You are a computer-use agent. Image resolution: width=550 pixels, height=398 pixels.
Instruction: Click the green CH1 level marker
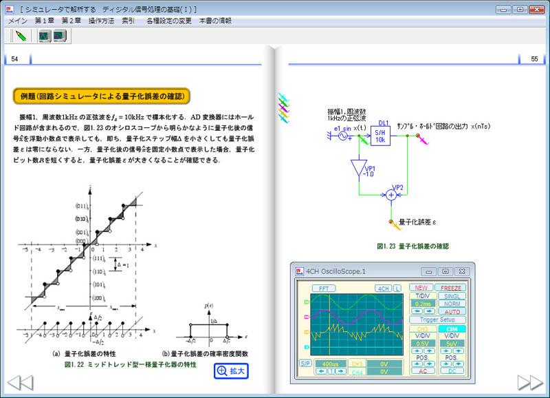(x=307, y=302)
